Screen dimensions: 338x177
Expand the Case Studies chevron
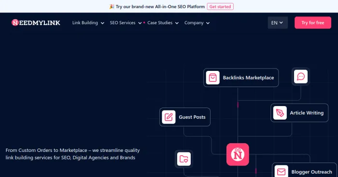click(x=177, y=23)
